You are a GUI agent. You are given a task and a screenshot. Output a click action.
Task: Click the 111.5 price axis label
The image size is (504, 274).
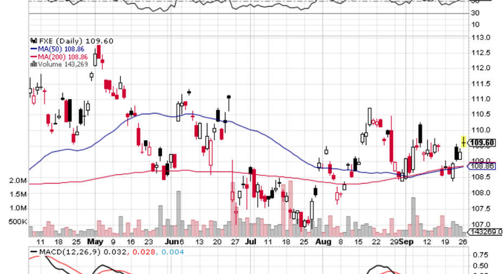click(x=481, y=84)
